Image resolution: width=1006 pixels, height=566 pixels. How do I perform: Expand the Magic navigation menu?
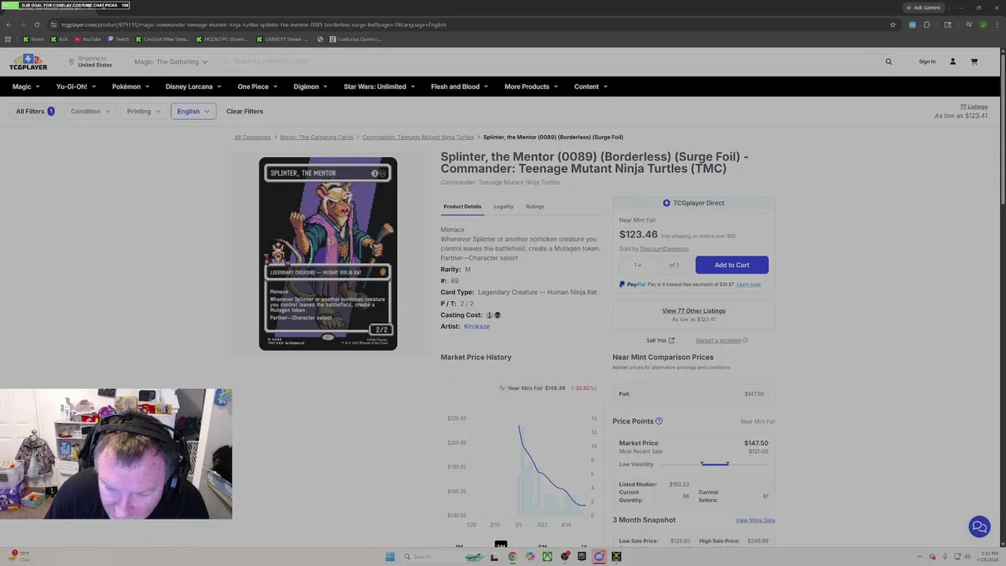pos(26,86)
